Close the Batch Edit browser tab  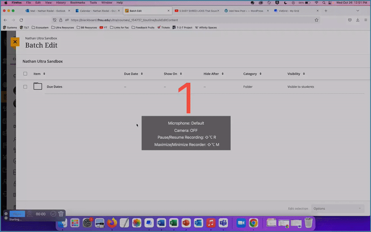click(168, 11)
